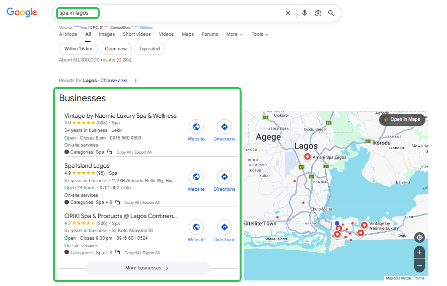Image resolution: width=447 pixels, height=286 pixels.
Task: Open Google Lens image search icon
Action: click(318, 13)
